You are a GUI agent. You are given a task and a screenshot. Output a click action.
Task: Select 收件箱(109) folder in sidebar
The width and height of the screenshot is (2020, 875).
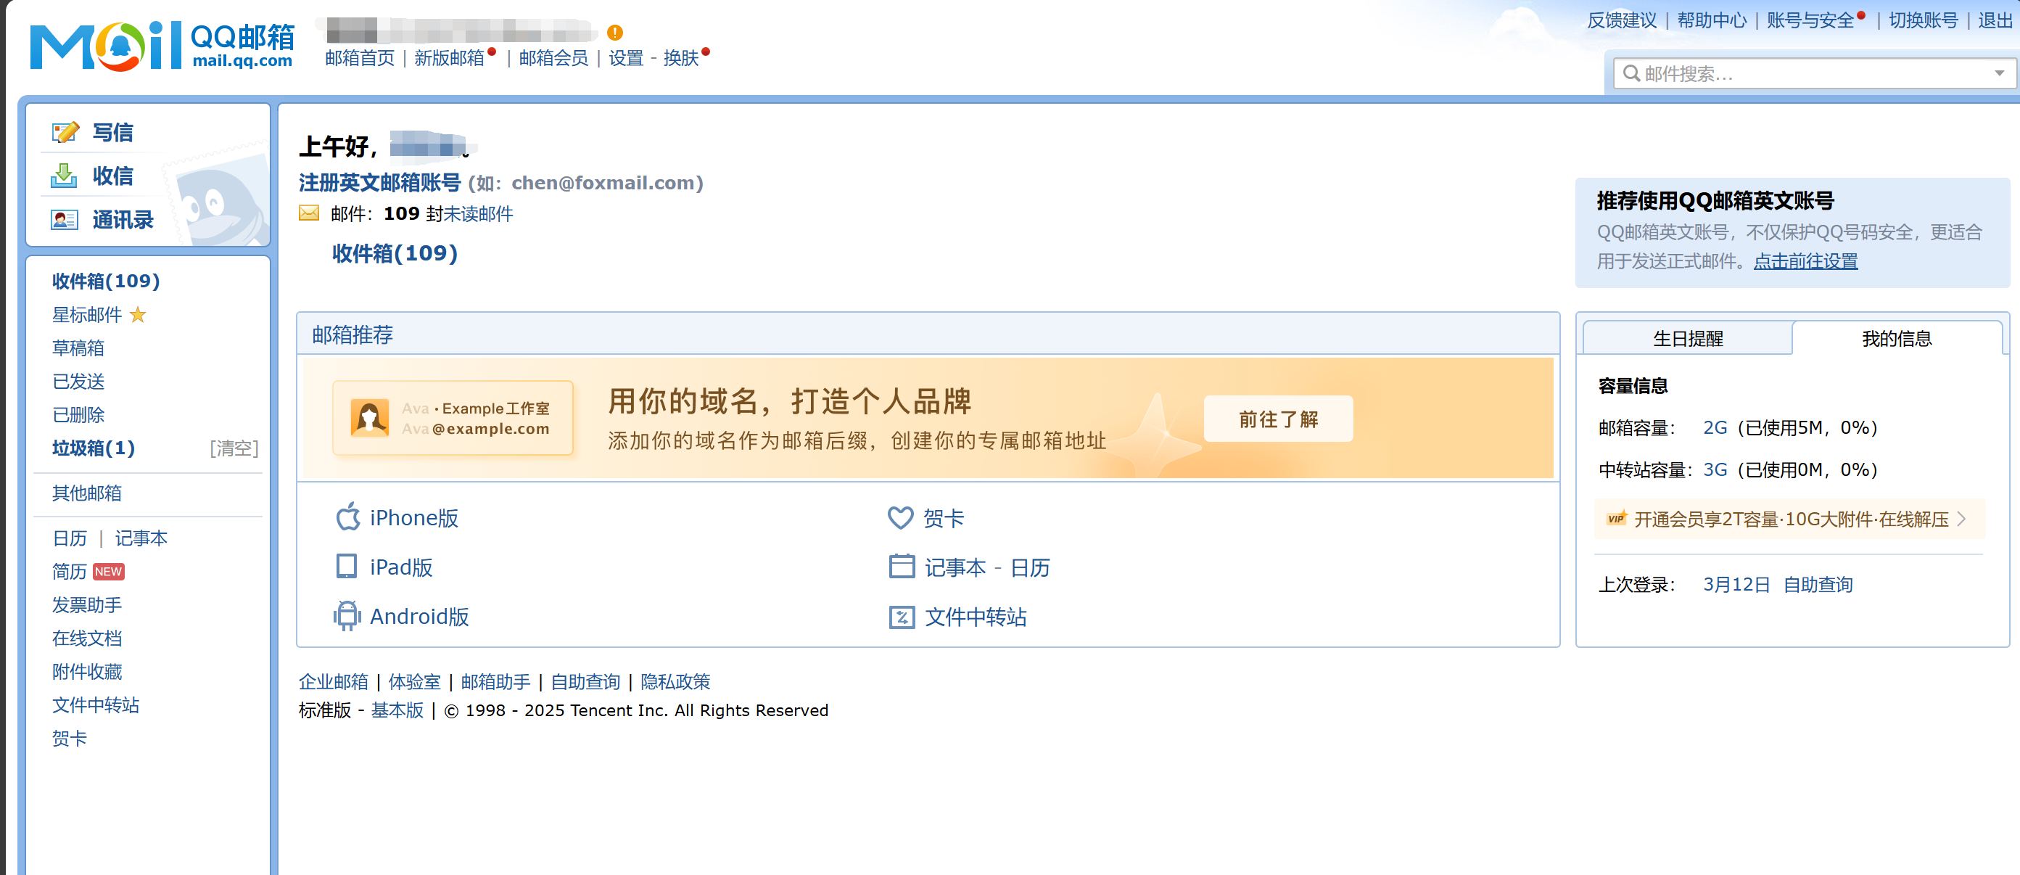click(106, 281)
